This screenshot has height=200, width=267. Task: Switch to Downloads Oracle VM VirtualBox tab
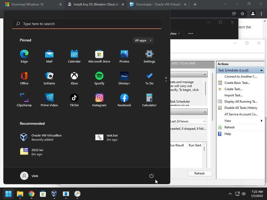point(158,4)
